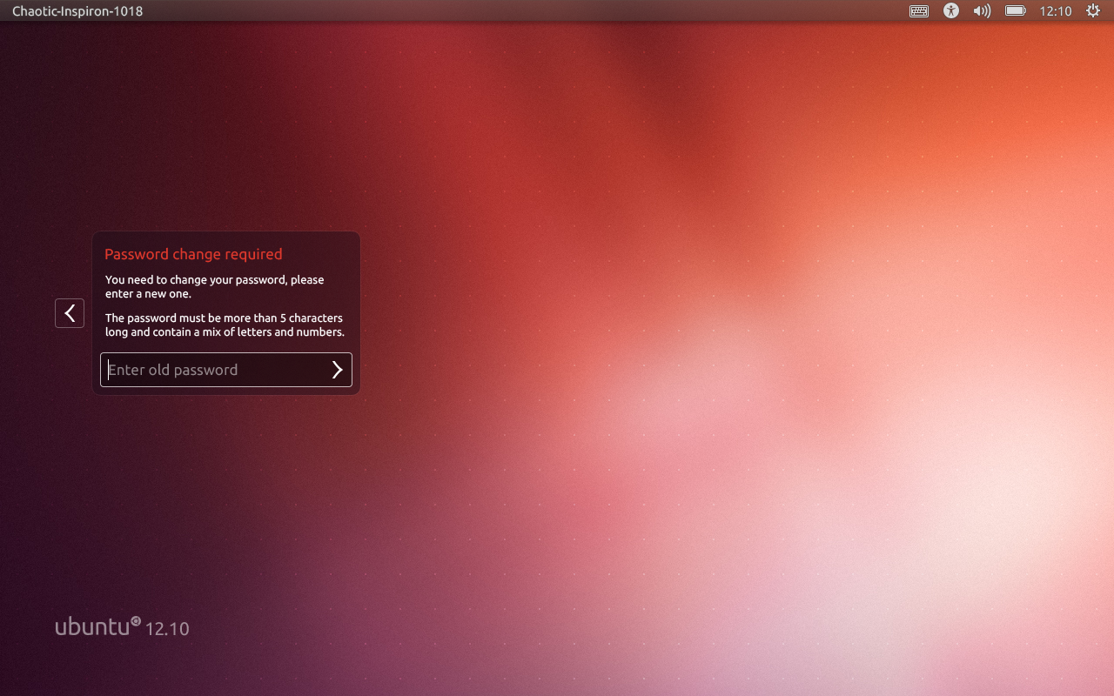Click the ubuntu wordmark at bottom left
The height and width of the screenshot is (696, 1114).
pos(92,626)
